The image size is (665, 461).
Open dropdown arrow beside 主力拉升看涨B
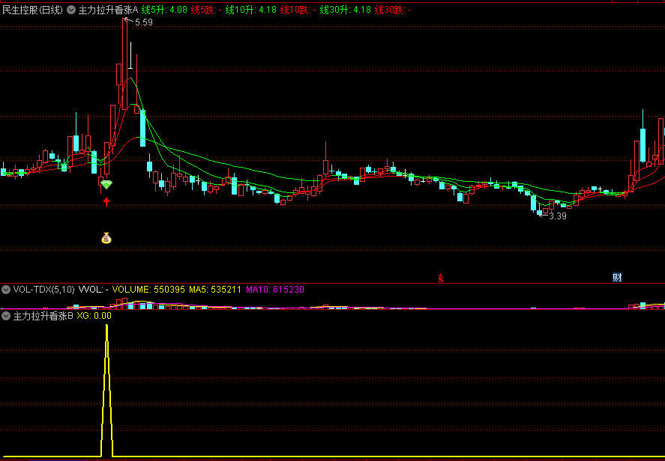pyautogui.click(x=6, y=316)
